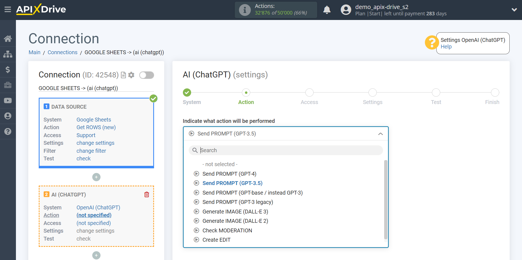This screenshot has width=522, height=260.
Task: Expand the account menu chevron
Action: point(514,10)
